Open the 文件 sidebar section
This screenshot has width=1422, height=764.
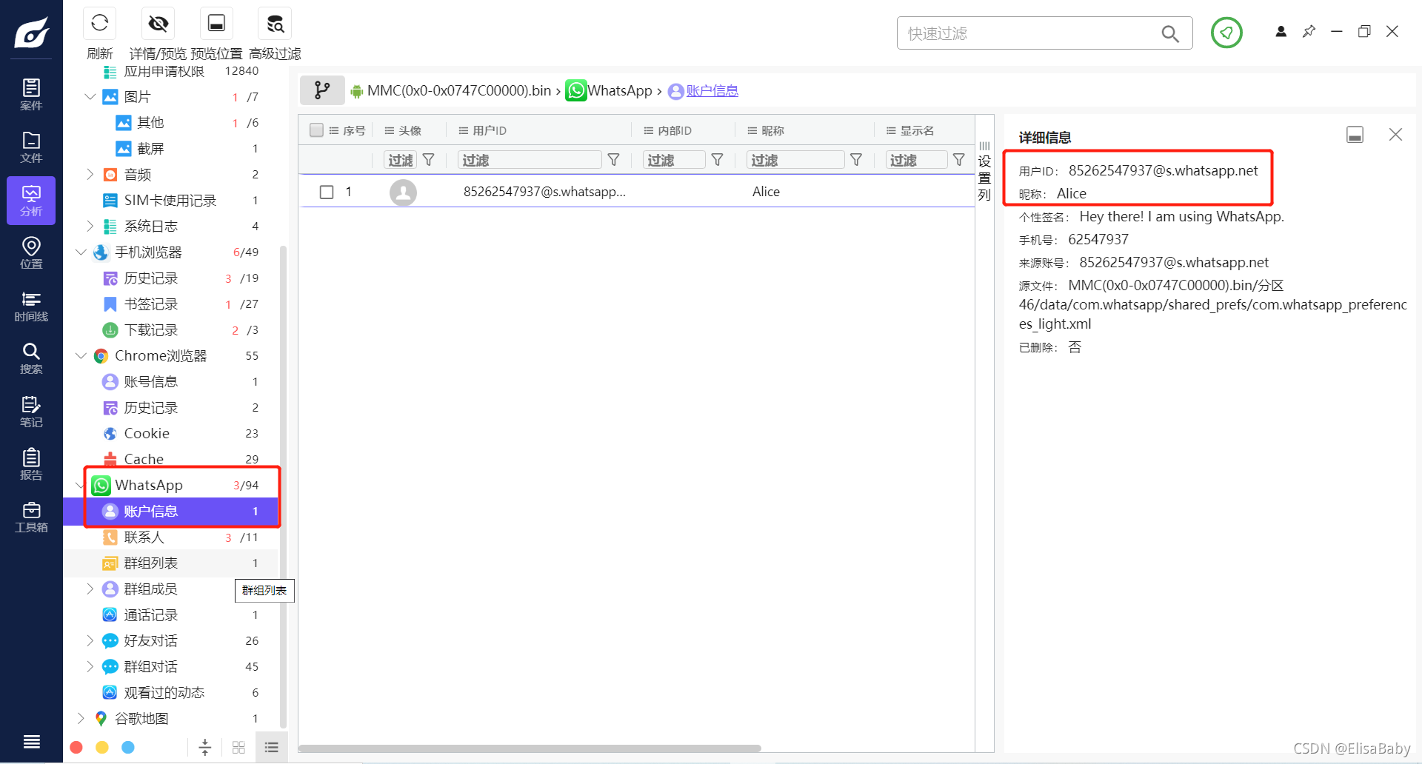pos(31,147)
